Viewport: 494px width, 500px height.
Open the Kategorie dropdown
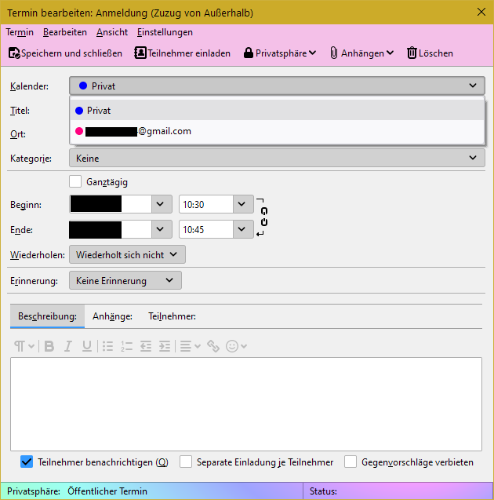(277, 158)
